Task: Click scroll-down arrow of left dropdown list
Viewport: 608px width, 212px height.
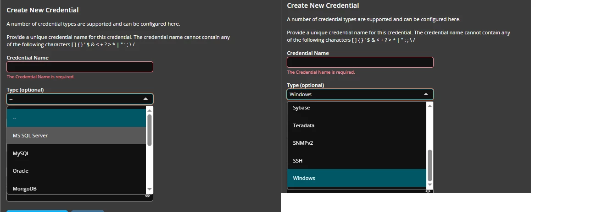Action: click(x=149, y=189)
